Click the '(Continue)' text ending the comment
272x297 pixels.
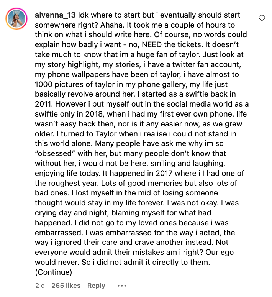coord(53,272)
